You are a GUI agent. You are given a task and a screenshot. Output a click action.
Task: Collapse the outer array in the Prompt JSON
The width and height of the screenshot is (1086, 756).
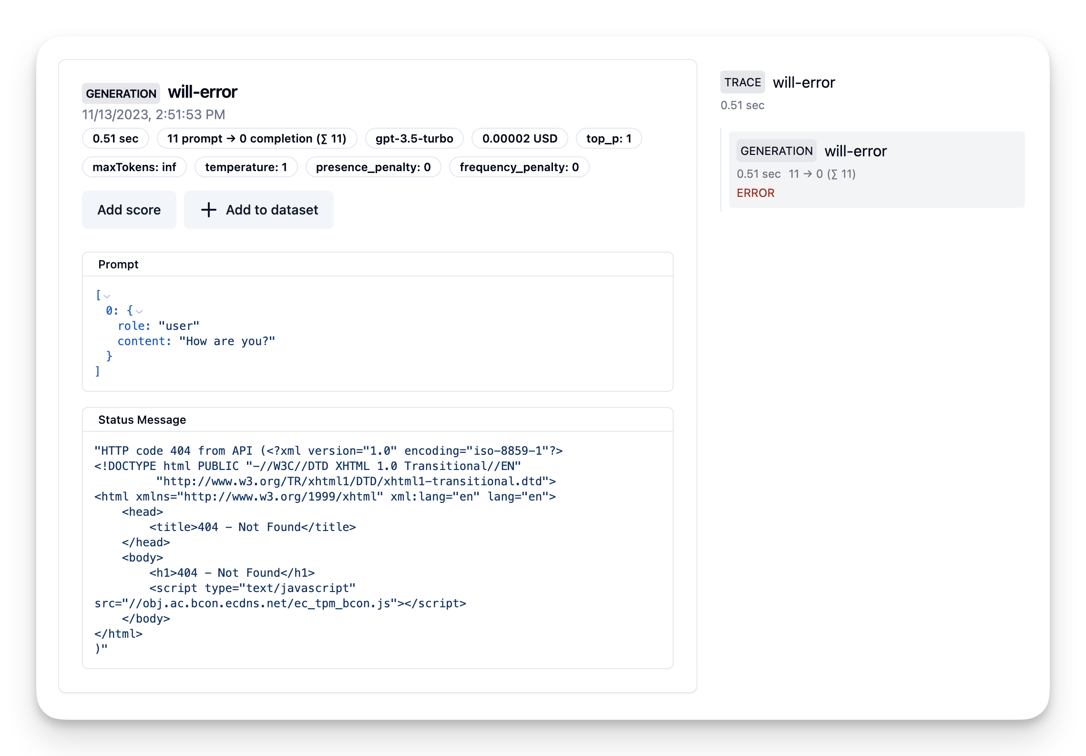pos(107,296)
